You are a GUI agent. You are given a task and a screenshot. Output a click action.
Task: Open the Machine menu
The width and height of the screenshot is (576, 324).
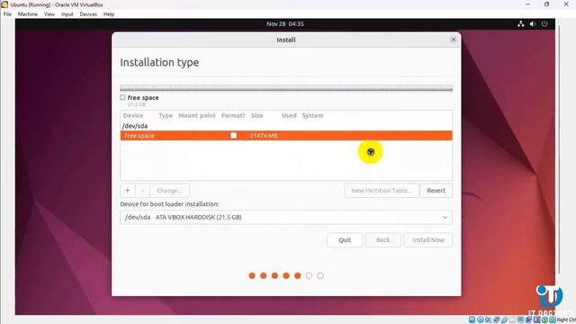pos(28,14)
